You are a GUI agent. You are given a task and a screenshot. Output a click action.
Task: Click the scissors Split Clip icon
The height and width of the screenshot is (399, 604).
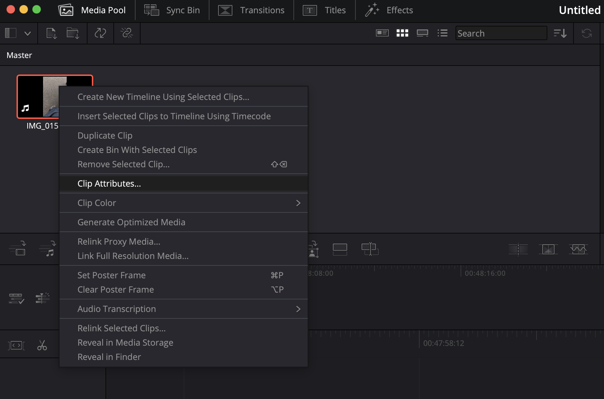click(42, 345)
